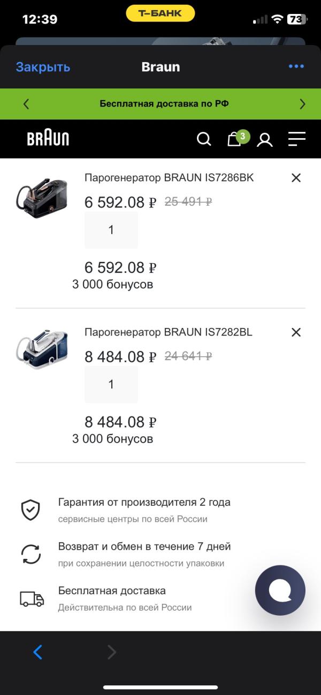Click the shield warranty icon
Image resolution: width=321 pixels, height=695 pixels.
coord(30,509)
